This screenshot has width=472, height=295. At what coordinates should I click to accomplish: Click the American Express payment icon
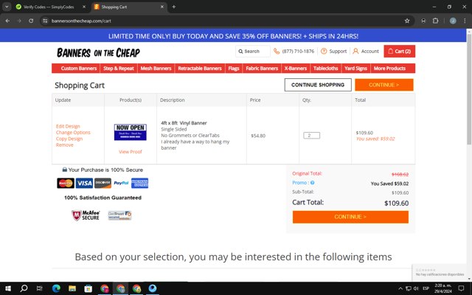tap(139, 183)
